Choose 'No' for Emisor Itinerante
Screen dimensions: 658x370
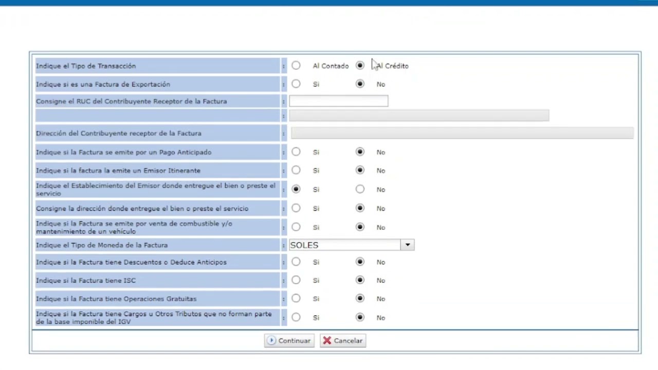tap(360, 170)
